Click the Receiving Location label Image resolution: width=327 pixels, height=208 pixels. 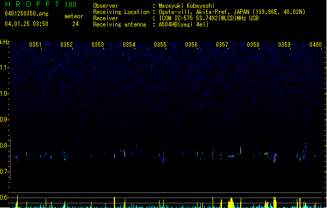121,12
